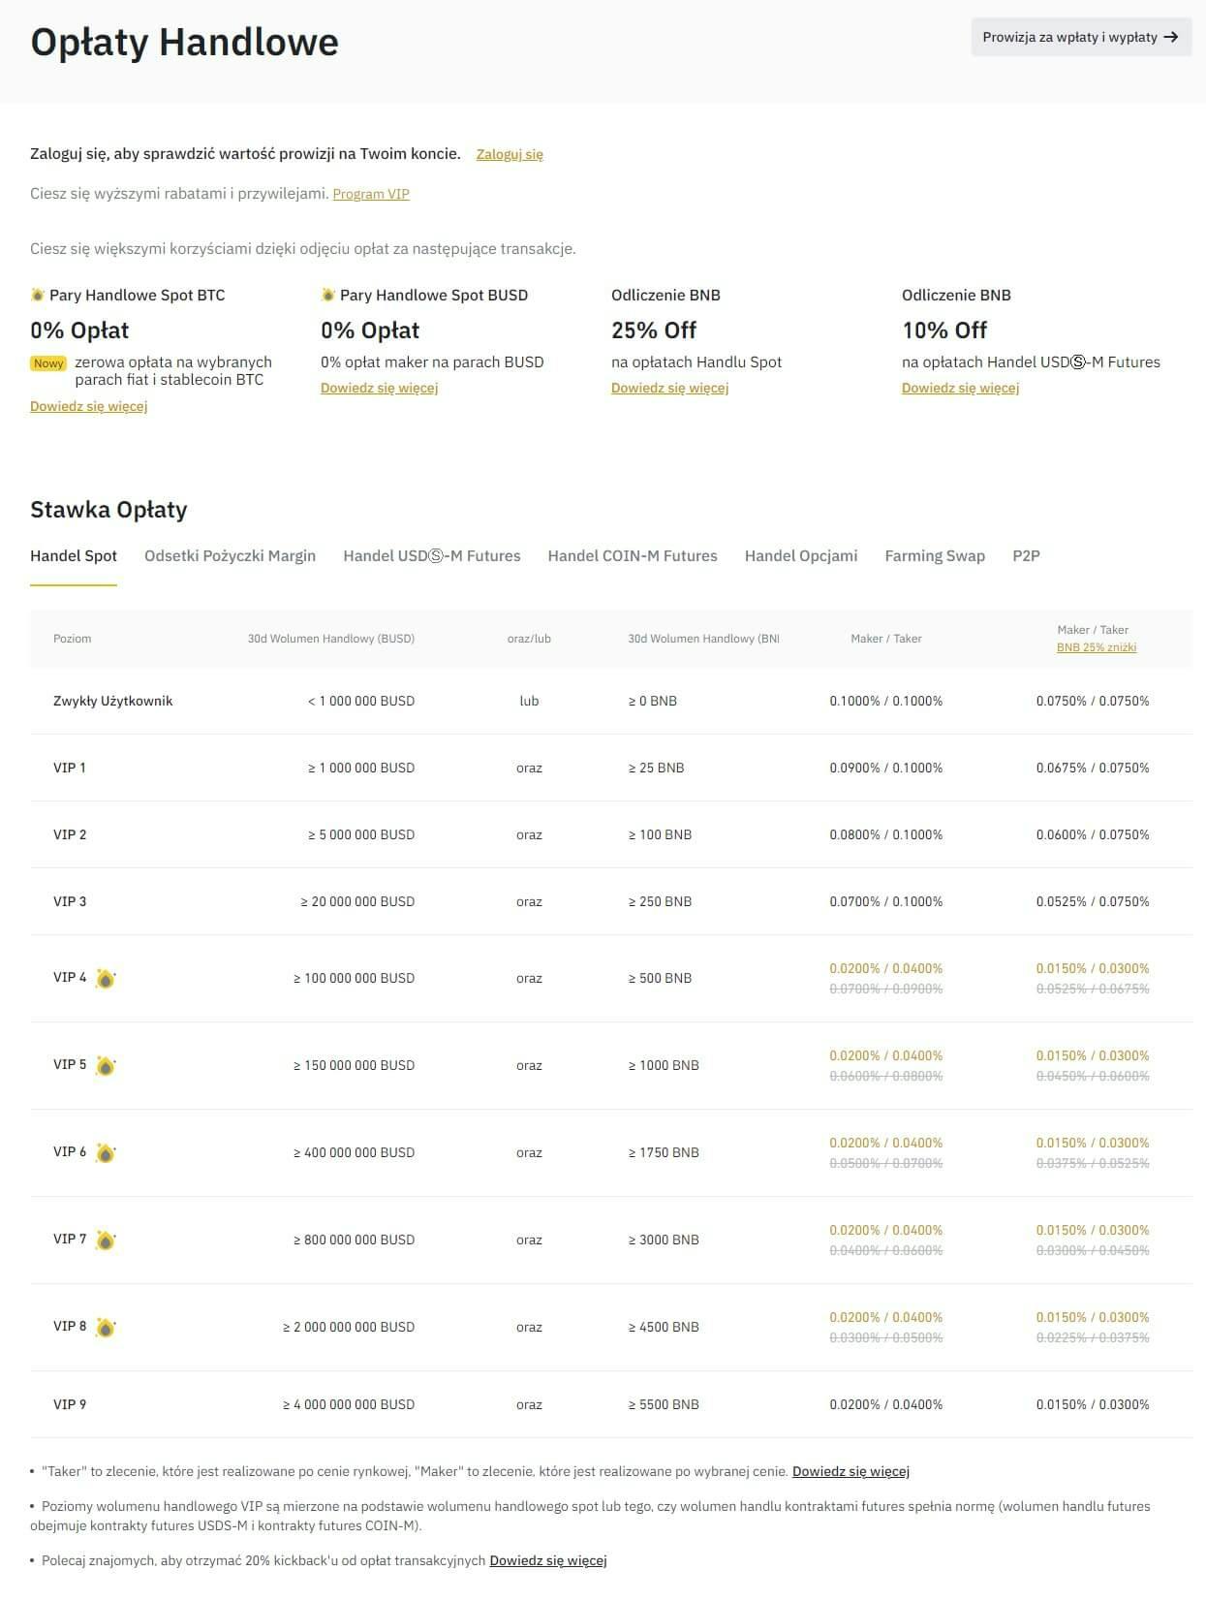Click the VIP 3 level label
This screenshot has height=1601, width=1206.
coord(70,901)
